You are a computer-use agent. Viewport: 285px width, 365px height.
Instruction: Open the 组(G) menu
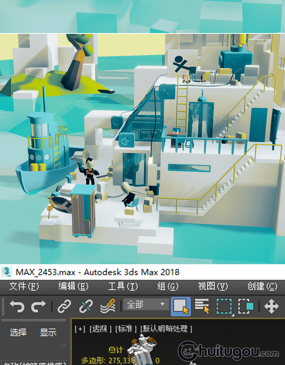coord(168,286)
